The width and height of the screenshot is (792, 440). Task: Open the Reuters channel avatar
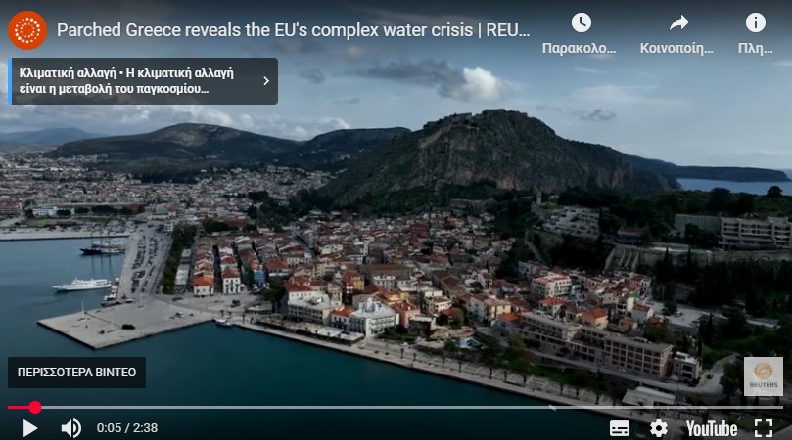pos(27,30)
